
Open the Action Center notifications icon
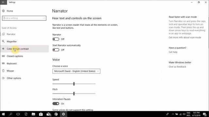tap(205, 114)
